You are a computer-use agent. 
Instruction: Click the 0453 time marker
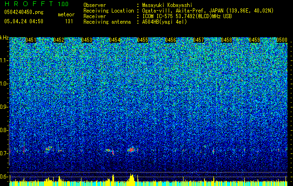[x=87, y=40]
